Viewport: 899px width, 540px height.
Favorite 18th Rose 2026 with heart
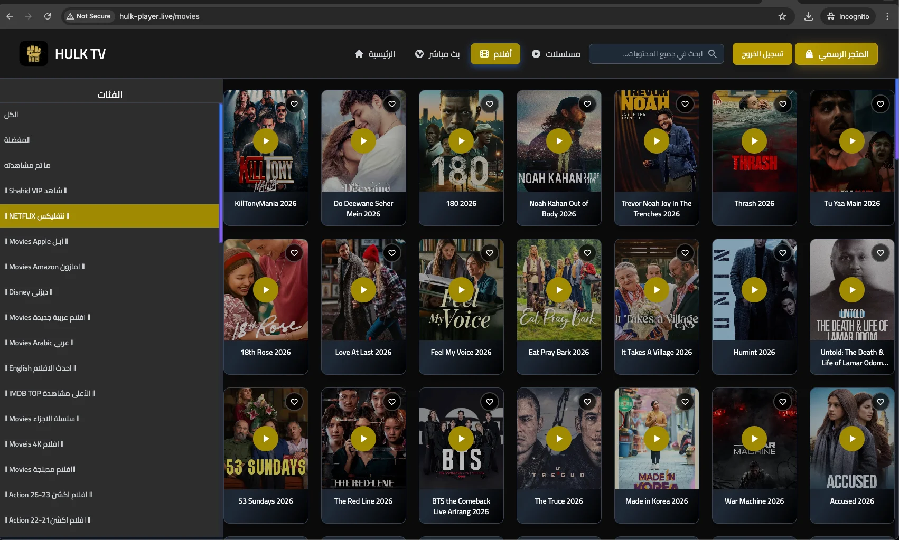click(294, 253)
